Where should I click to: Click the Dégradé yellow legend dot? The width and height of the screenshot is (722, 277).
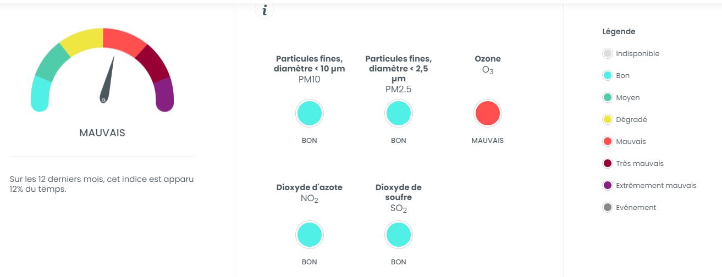608,120
